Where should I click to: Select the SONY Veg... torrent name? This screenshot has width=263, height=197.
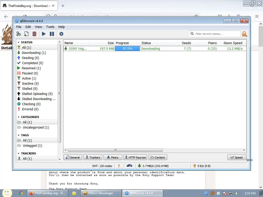pyautogui.click(x=78, y=48)
